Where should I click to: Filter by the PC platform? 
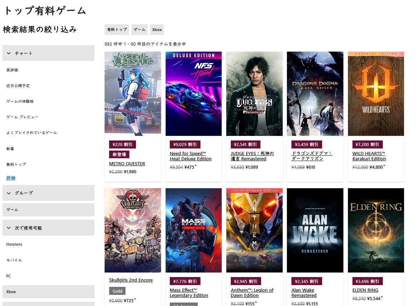[x=8, y=276]
